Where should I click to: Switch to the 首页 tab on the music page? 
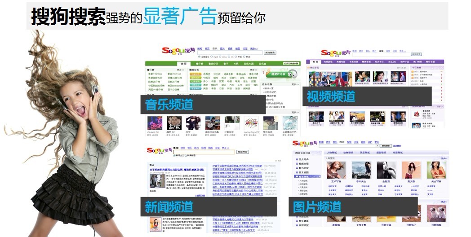pyautogui.click(x=183, y=64)
